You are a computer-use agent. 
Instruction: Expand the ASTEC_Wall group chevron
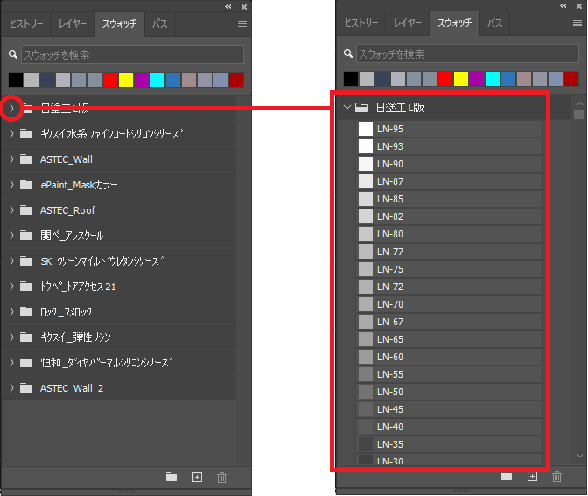coord(11,159)
